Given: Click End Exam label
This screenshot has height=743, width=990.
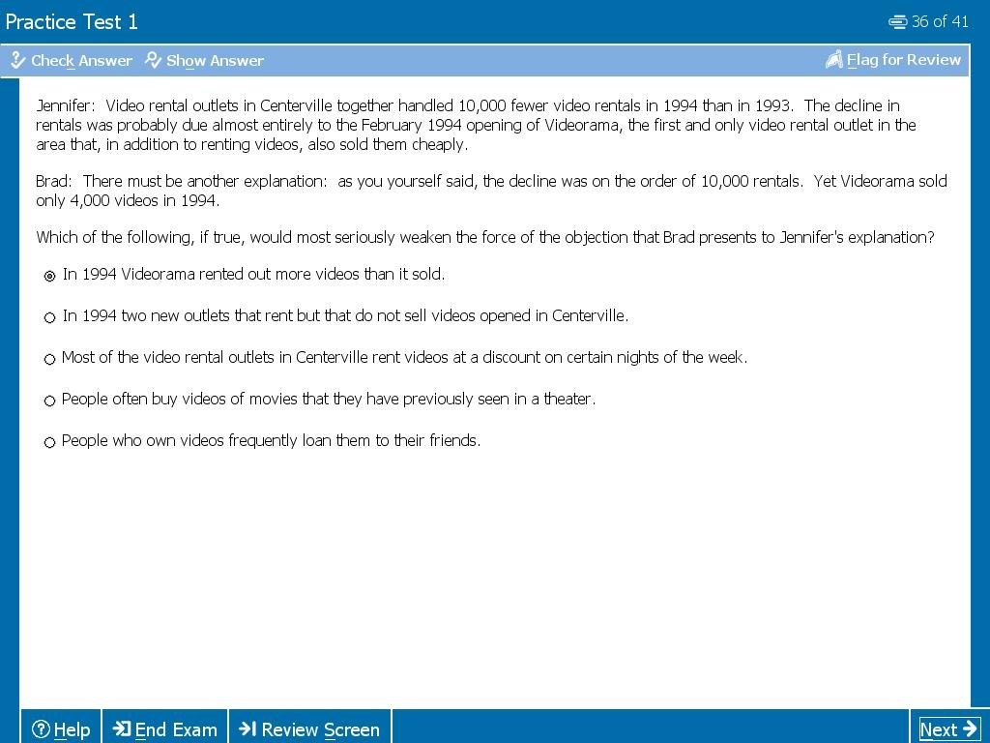Looking at the screenshot, I should (x=176, y=729).
